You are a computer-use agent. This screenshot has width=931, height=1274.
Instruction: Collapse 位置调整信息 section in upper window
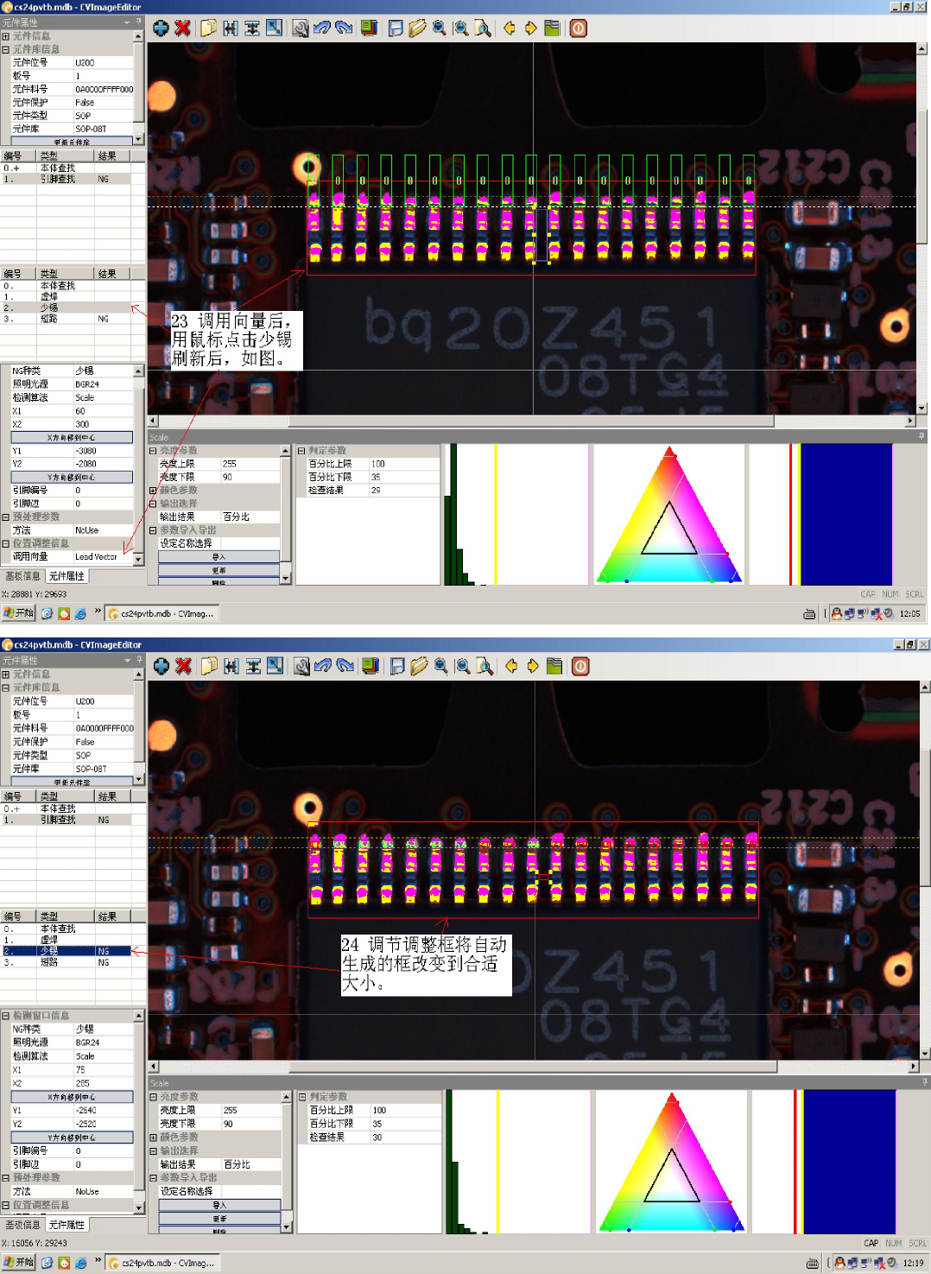coord(5,543)
